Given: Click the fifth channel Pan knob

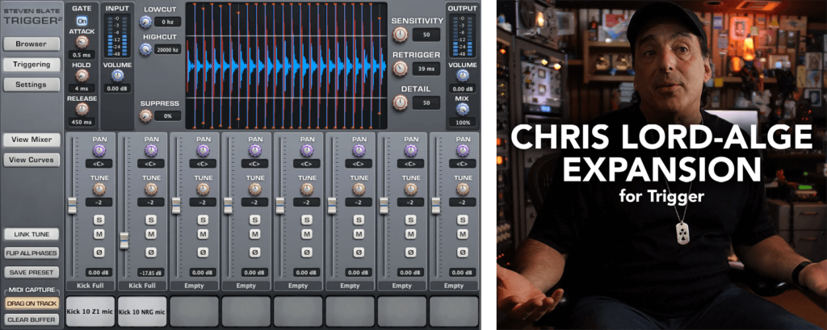Looking at the screenshot, I should click(x=307, y=151).
